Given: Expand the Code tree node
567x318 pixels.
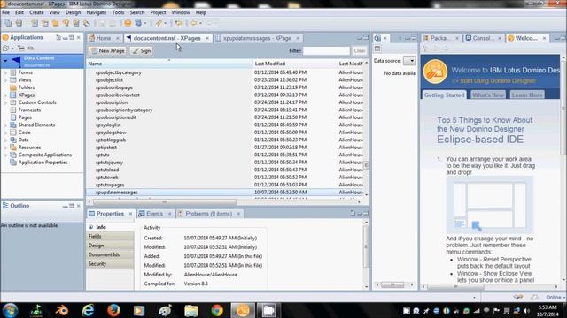Looking at the screenshot, I should click(x=6, y=132).
